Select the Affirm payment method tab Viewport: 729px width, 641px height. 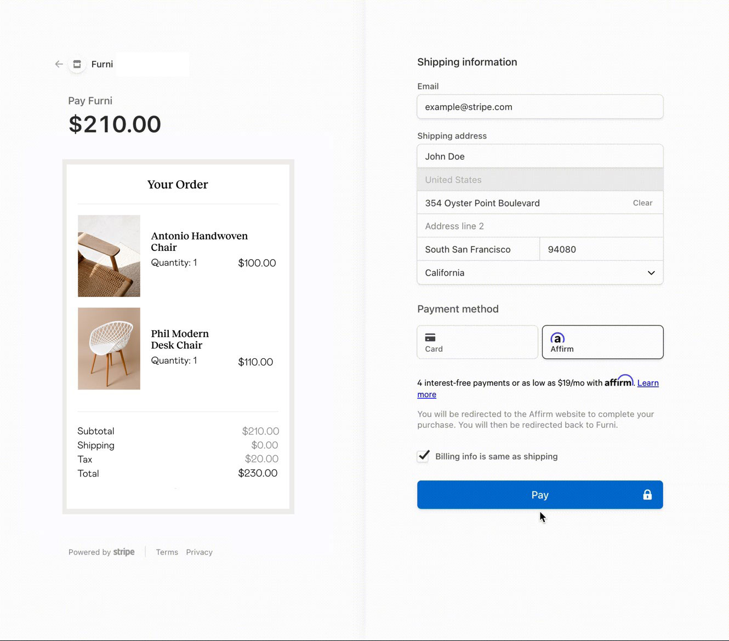tap(602, 342)
